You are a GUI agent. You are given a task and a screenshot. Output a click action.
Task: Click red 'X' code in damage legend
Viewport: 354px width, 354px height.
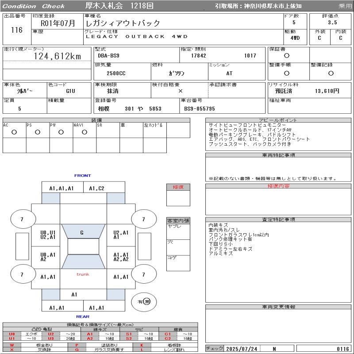pyautogui.click(x=12, y=350)
